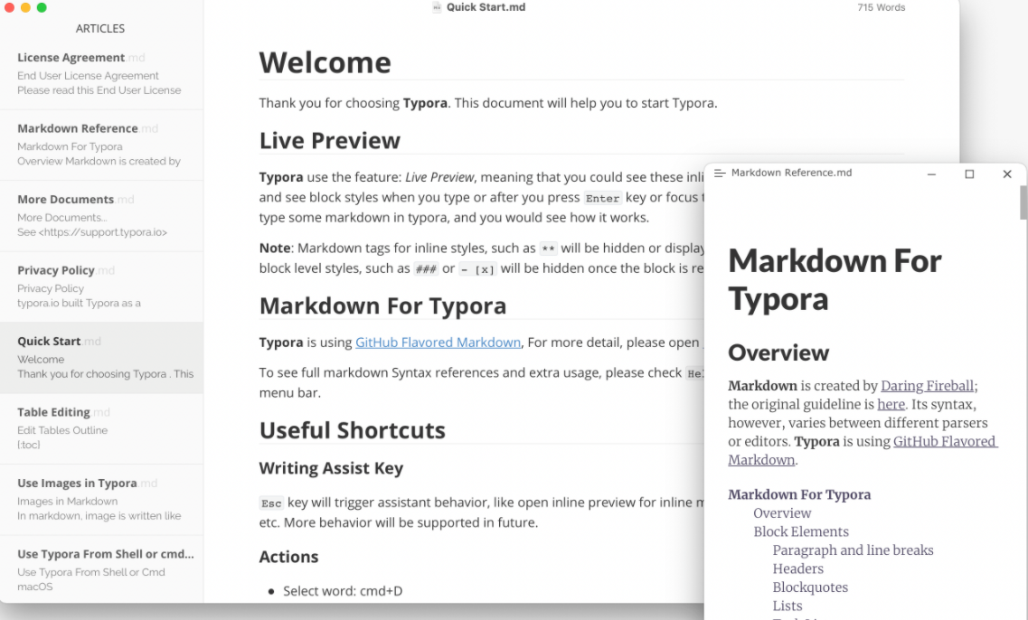1028x620 pixels.
Task: Jump to Overview in table of contents
Action: tap(782, 513)
